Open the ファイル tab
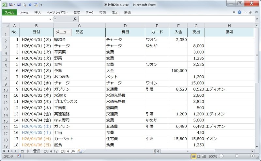 pyautogui.click(x=9, y=12)
